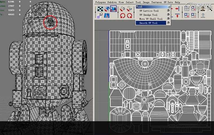Click the isolate-select icon with the red plus

point(193,9)
